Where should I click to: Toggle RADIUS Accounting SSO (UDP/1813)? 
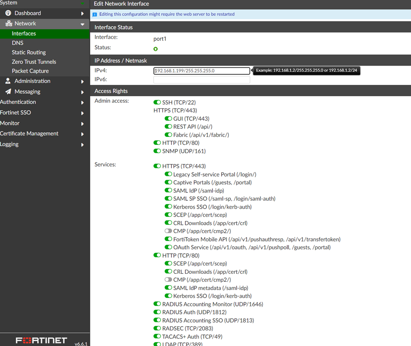pyautogui.click(x=157, y=320)
